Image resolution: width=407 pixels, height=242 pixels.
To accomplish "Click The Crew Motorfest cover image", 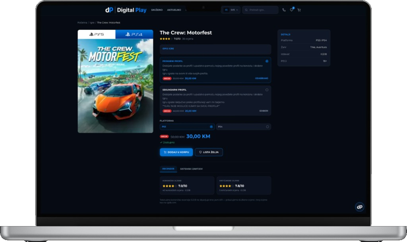I will [x=116, y=86].
